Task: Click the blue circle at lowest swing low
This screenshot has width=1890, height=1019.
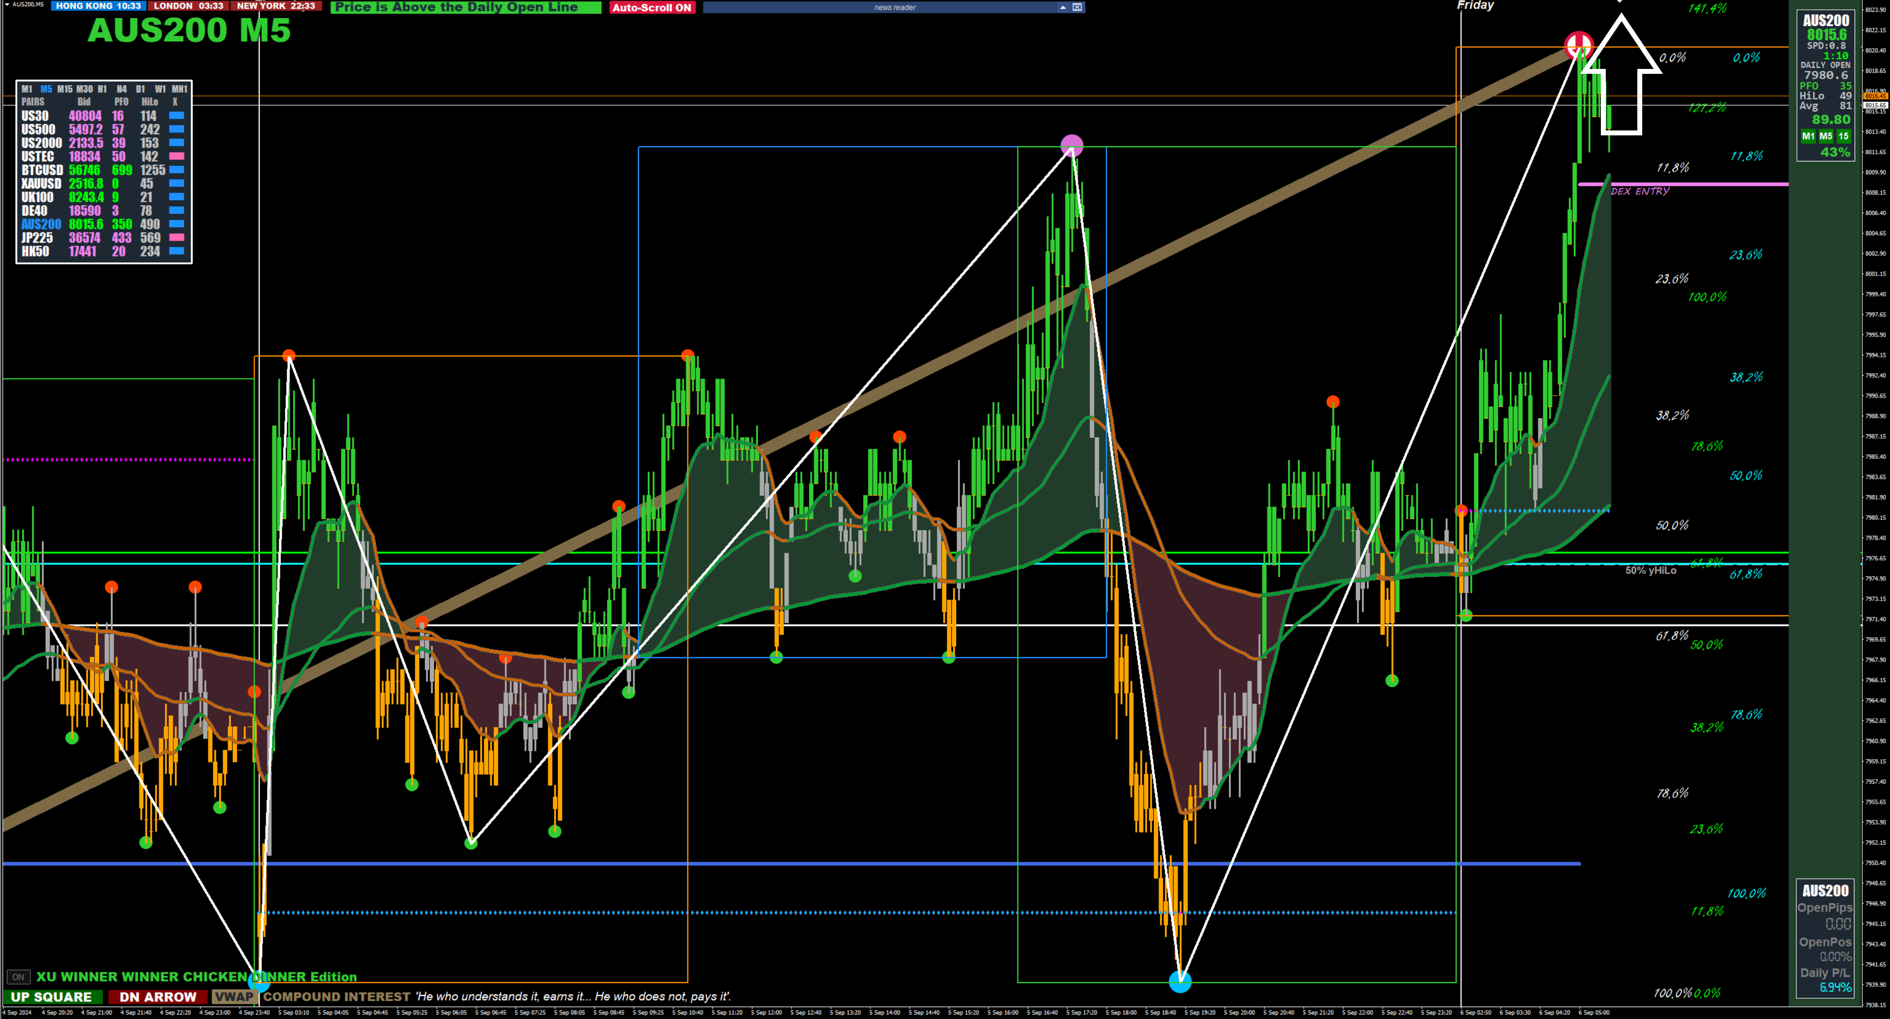Action: [1180, 981]
